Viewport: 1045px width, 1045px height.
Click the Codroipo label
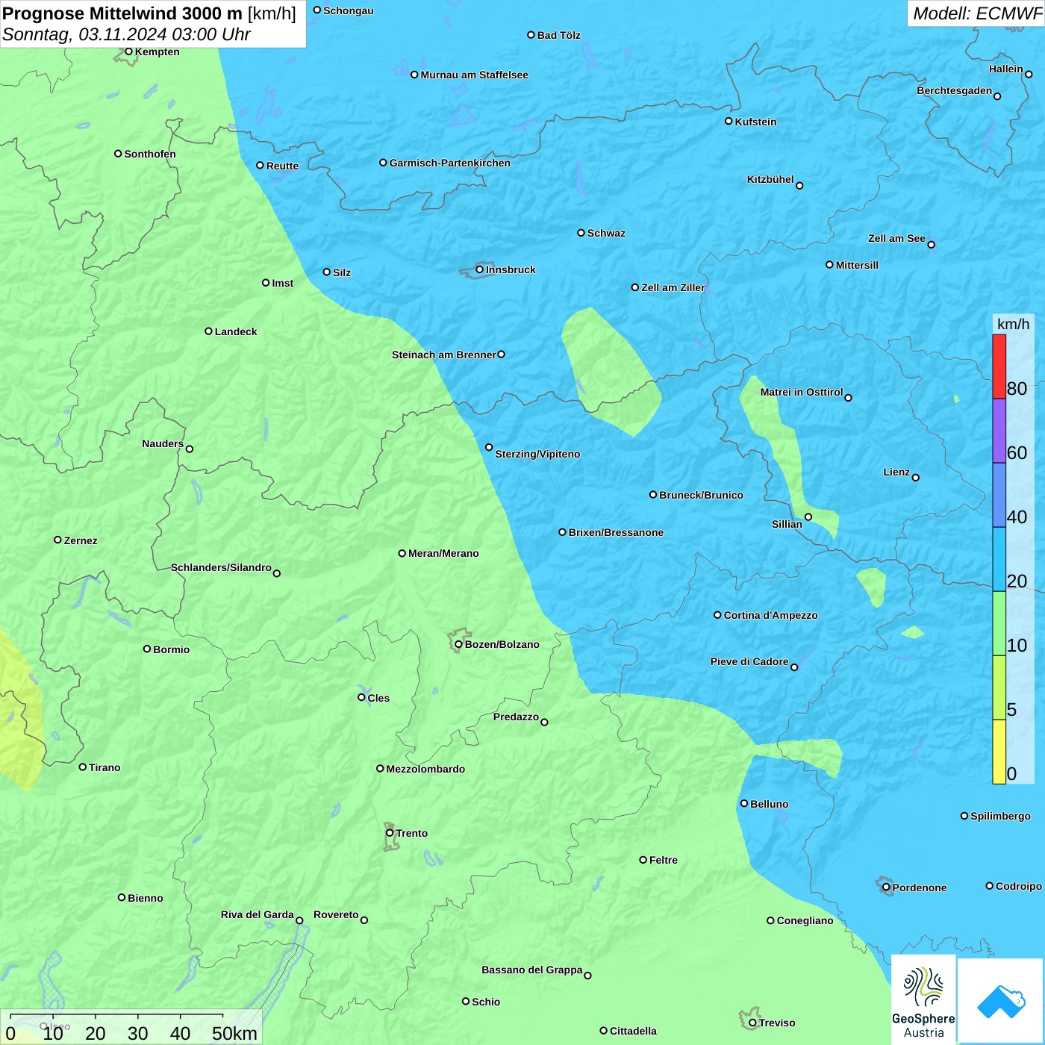point(1019,886)
